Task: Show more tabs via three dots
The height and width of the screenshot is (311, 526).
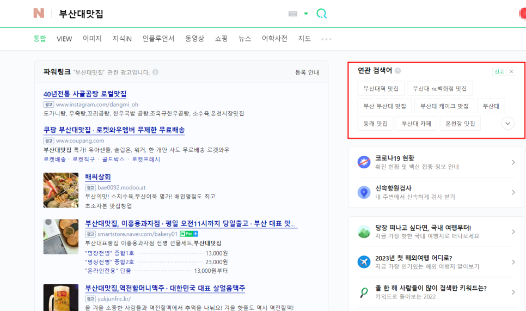Action: (x=326, y=39)
